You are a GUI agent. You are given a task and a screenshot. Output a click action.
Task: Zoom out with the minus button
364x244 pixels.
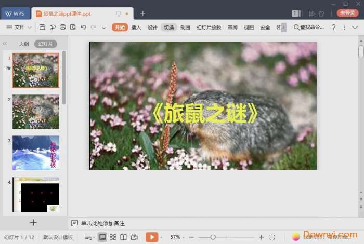(191, 237)
